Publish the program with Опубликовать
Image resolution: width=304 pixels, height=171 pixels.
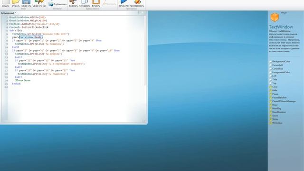(x=57, y=4)
